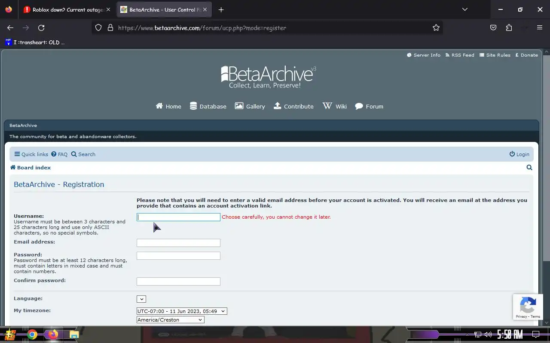The height and width of the screenshot is (343, 550).
Task: Open the forum Search link
Action: (x=83, y=154)
